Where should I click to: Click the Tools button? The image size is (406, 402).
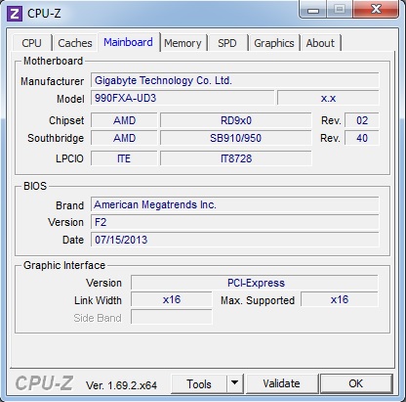click(x=199, y=384)
